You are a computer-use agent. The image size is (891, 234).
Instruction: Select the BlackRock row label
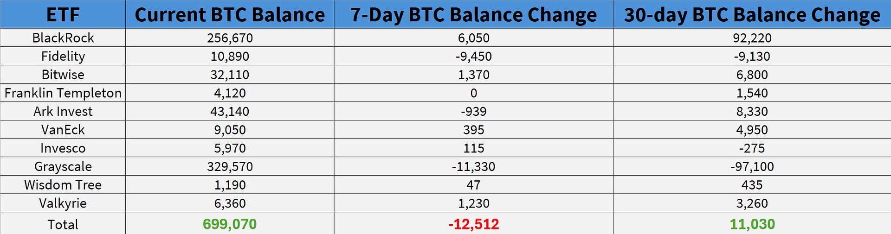pos(63,38)
